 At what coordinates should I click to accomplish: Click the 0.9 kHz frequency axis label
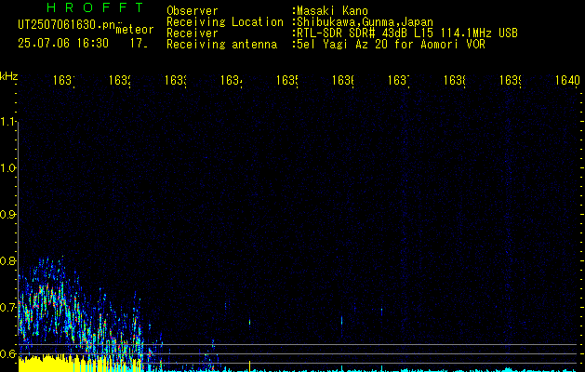[9, 215]
